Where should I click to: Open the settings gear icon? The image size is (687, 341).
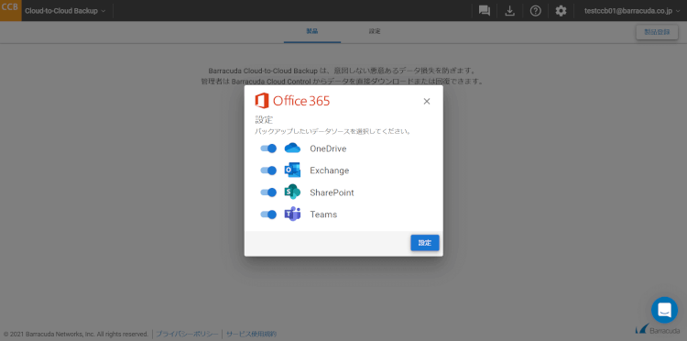pyautogui.click(x=561, y=11)
